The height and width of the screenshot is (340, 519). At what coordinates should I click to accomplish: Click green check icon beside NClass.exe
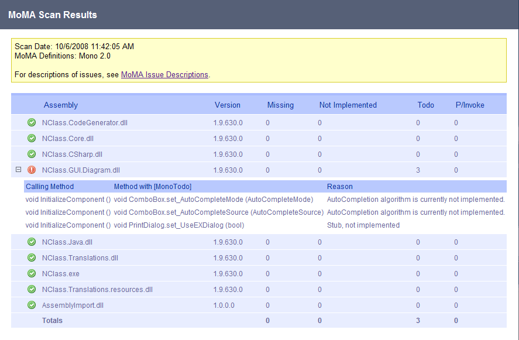click(32, 274)
